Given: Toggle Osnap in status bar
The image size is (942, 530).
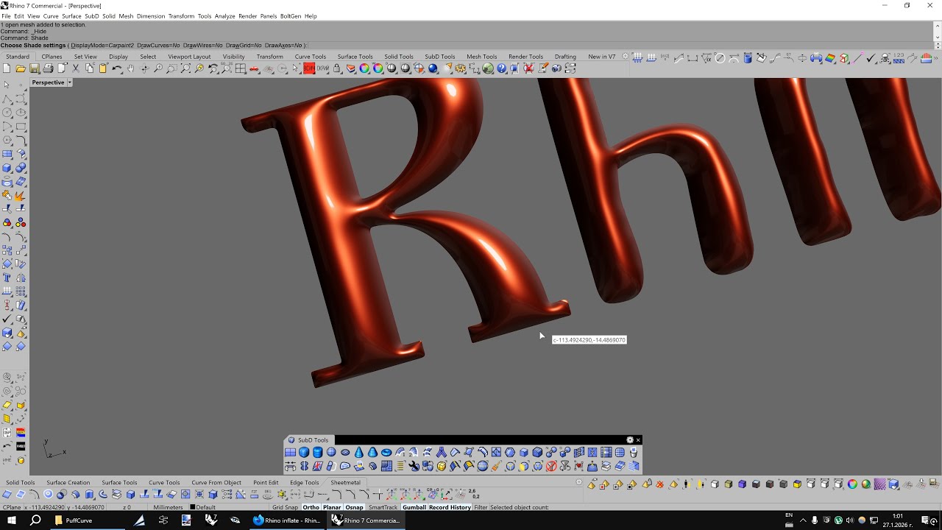Looking at the screenshot, I should click(354, 507).
